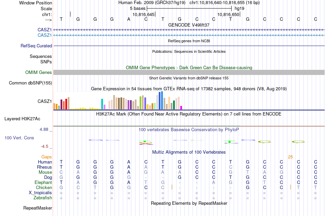Screen dimensions: 325x216
Task: Click the Human species label
Action: [45, 162]
